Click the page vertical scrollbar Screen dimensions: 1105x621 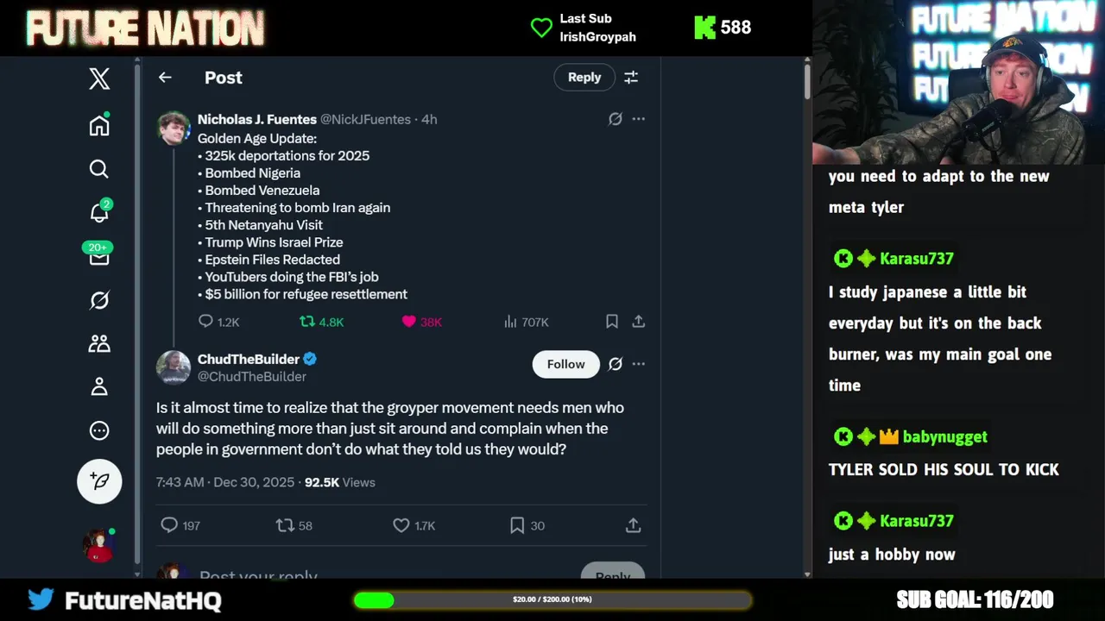click(807, 317)
